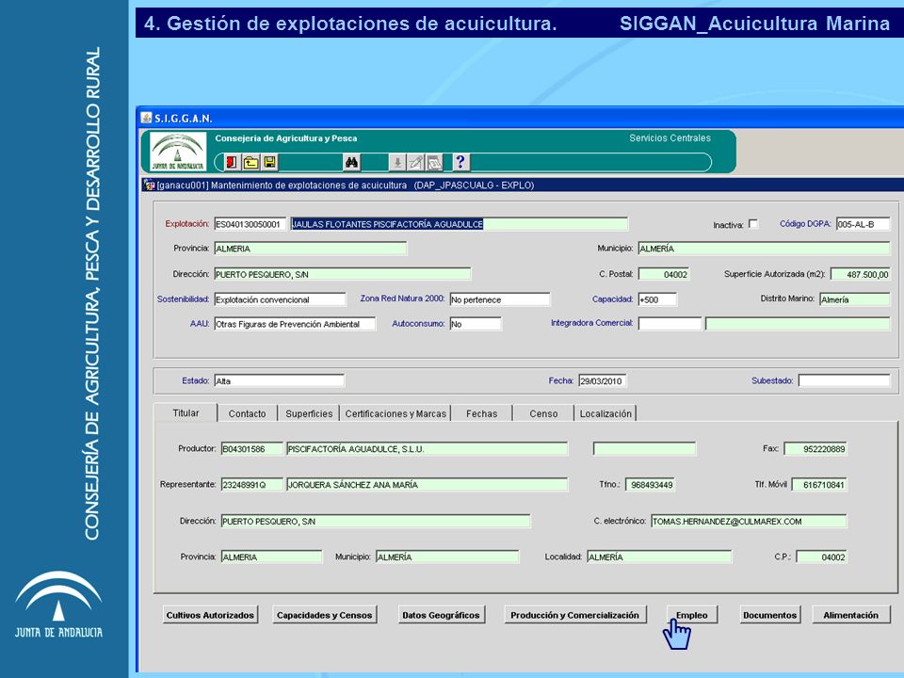
Task: Click the Estado field showing Alta
Action: tap(279, 380)
